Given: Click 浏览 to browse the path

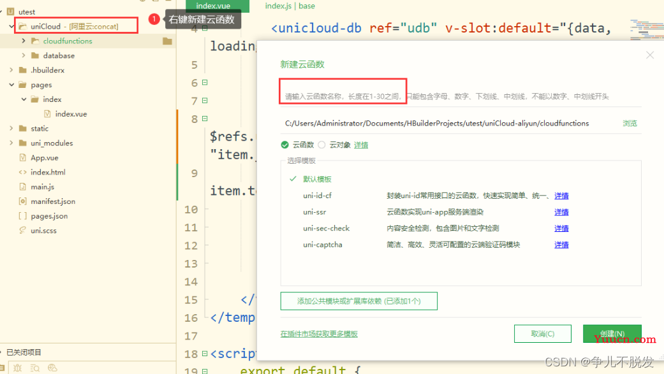Looking at the screenshot, I should click(x=630, y=123).
